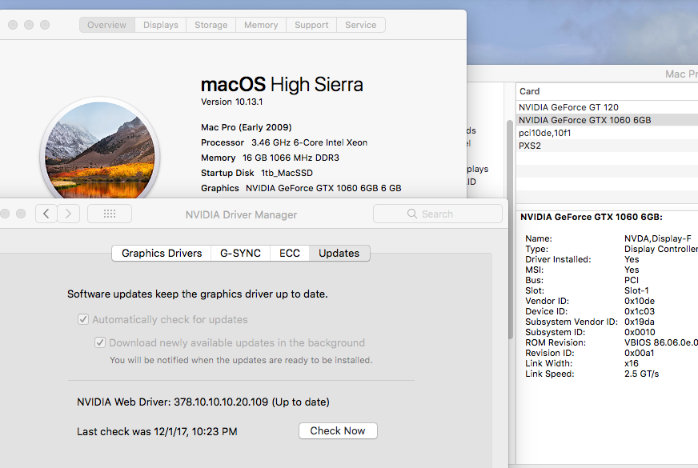Select NVIDIA GeForce GT 120 row
The height and width of the screenshot is (468, 698).
607,107
